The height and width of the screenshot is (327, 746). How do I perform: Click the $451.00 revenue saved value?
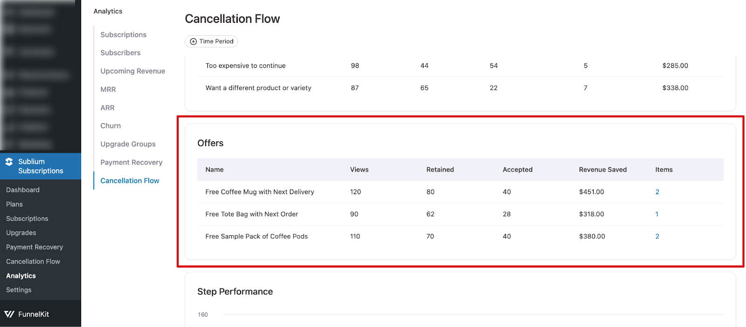click(592, 192)
